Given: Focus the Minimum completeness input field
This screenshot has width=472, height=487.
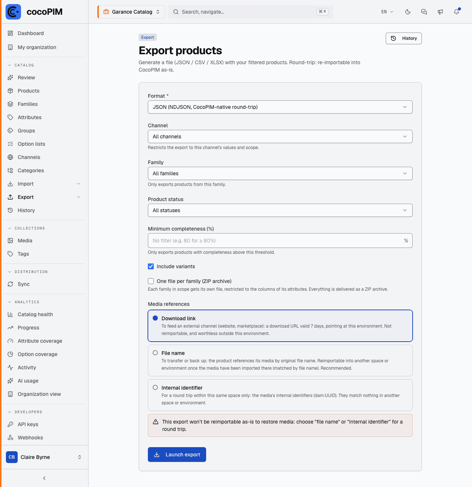Looking at the screenshot, I should pos(280,241).
